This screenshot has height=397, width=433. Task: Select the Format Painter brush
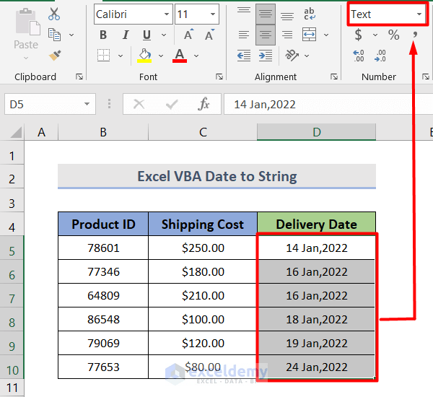pyautogui.click(x=55, y=56)
